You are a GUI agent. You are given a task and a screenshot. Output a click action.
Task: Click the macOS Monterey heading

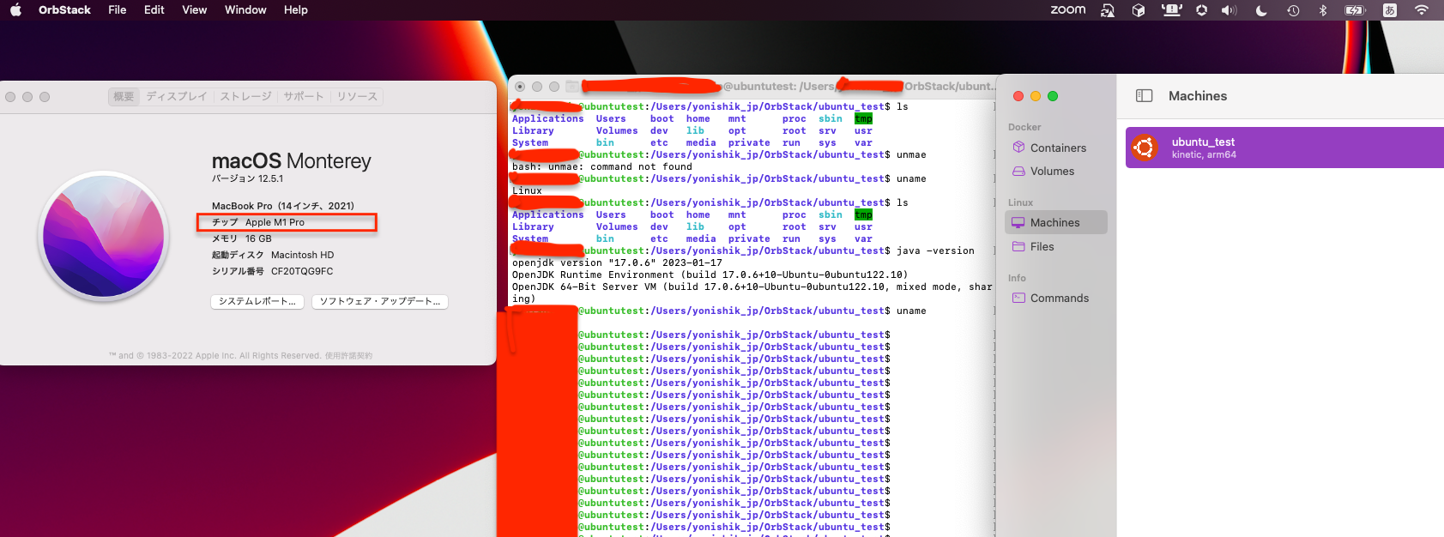[x=292, y=160]
